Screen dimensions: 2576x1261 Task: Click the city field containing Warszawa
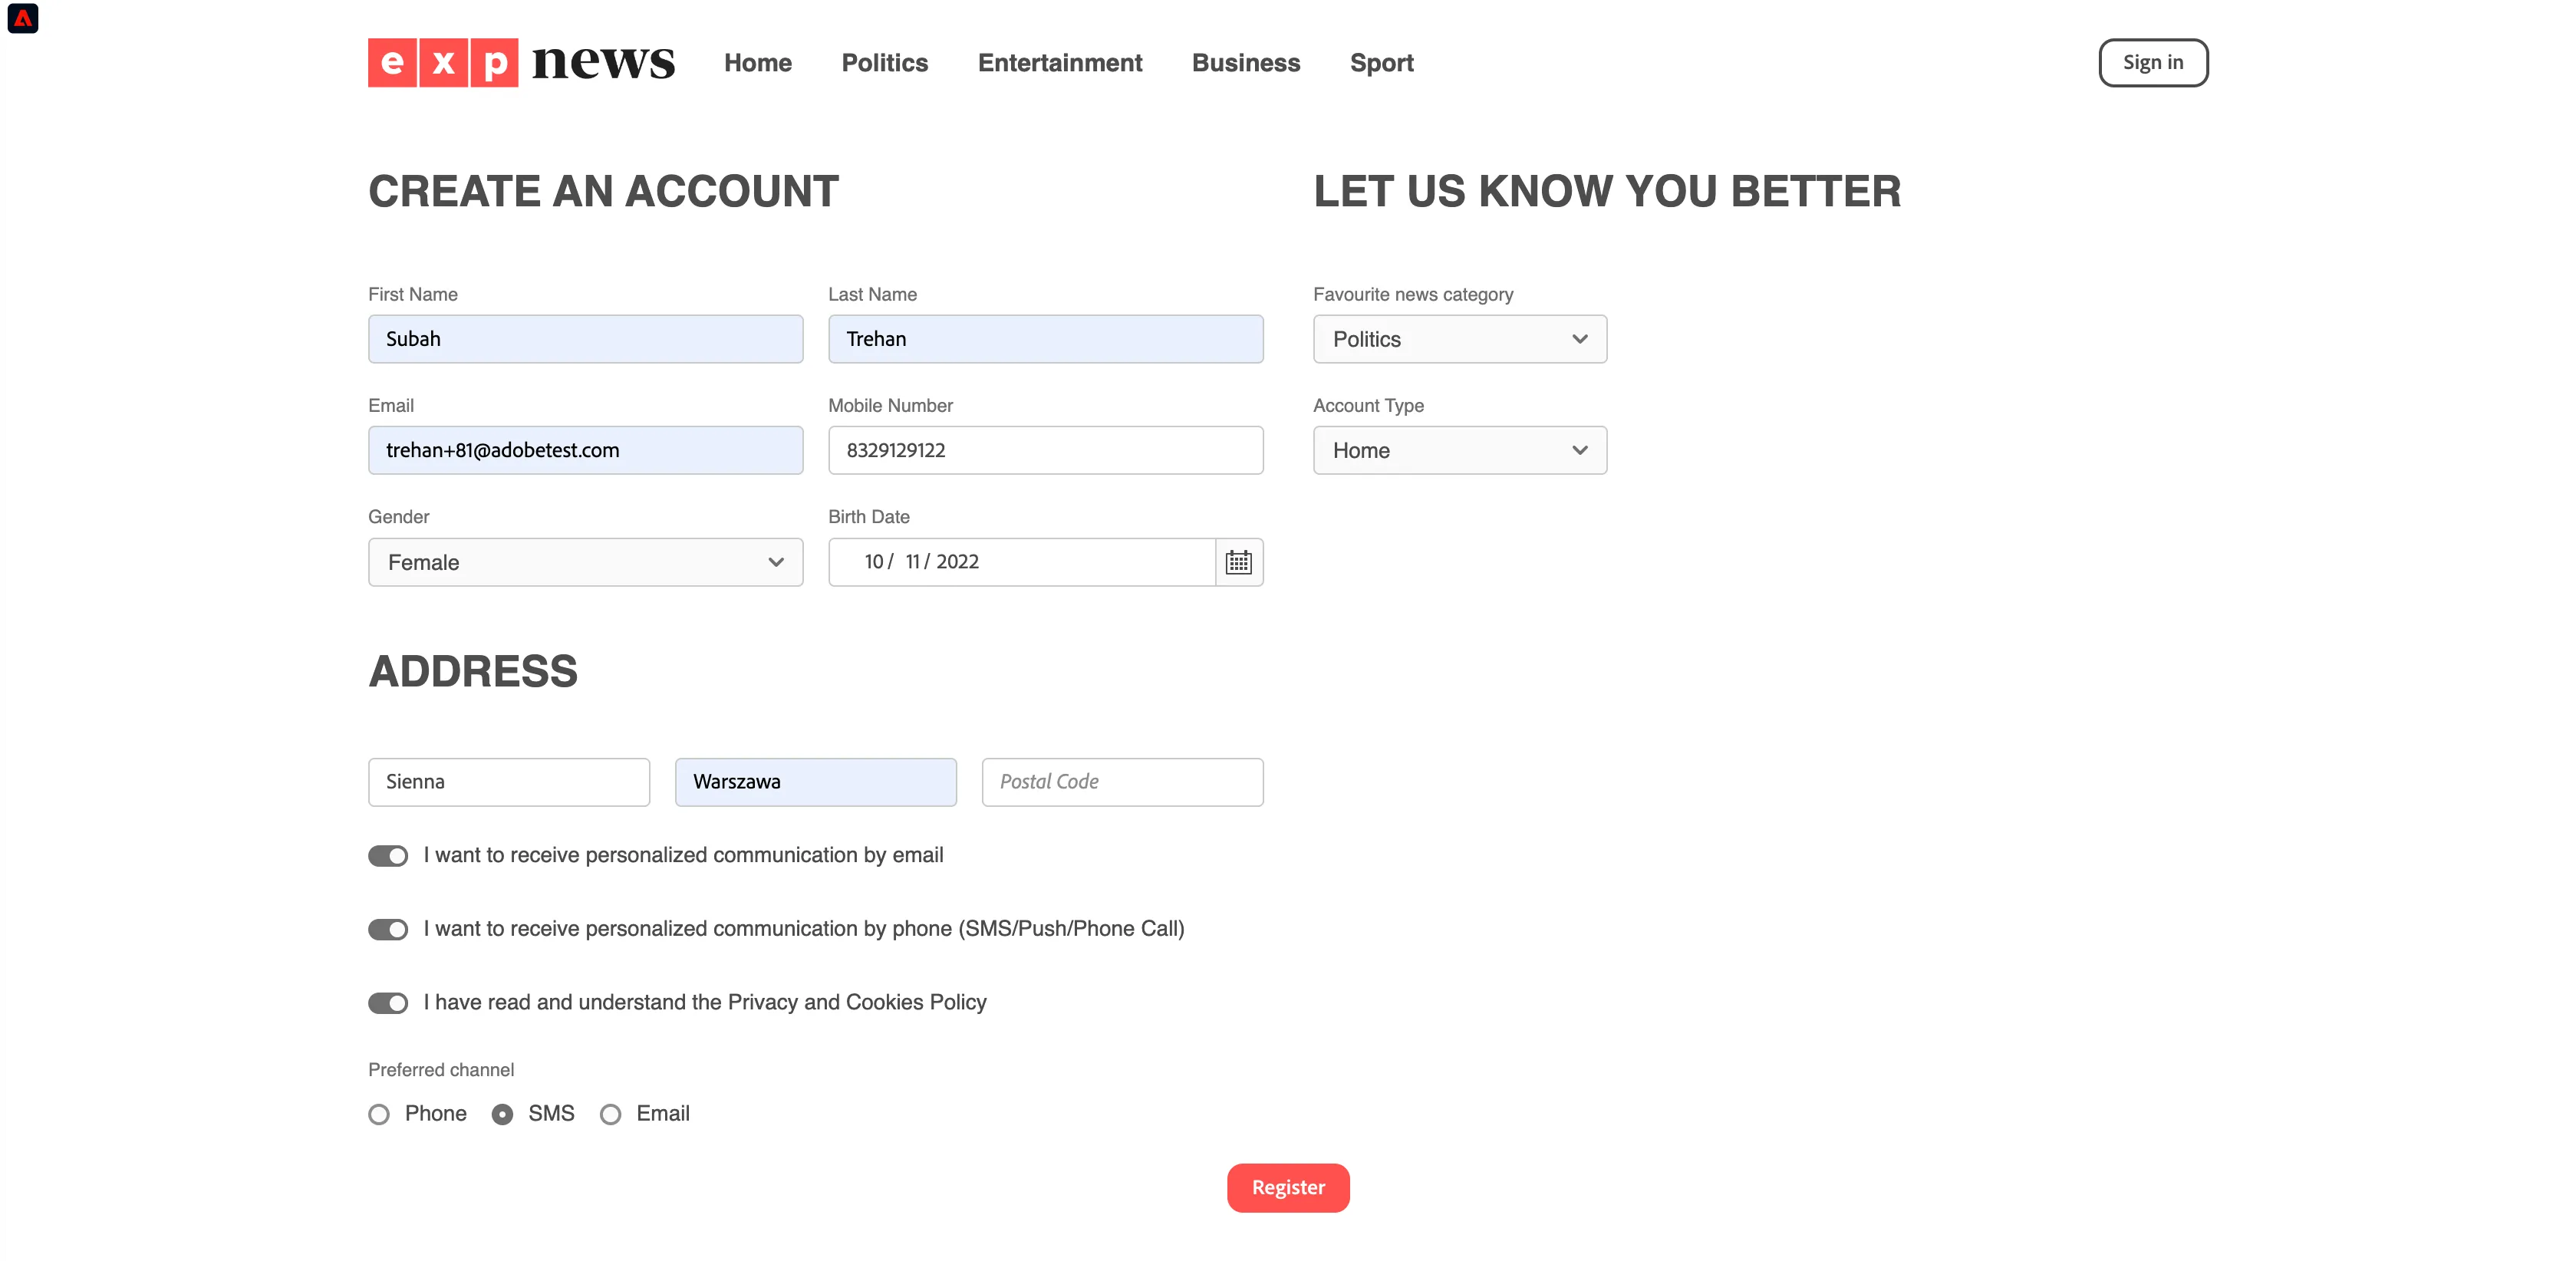(816, 782)
